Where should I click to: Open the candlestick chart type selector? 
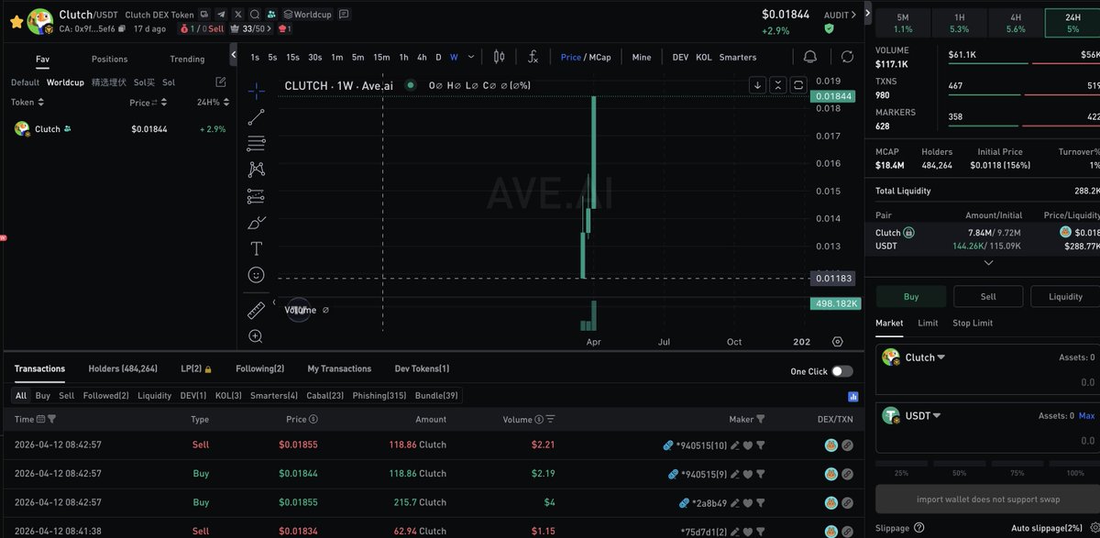click(x=500, y=57)
